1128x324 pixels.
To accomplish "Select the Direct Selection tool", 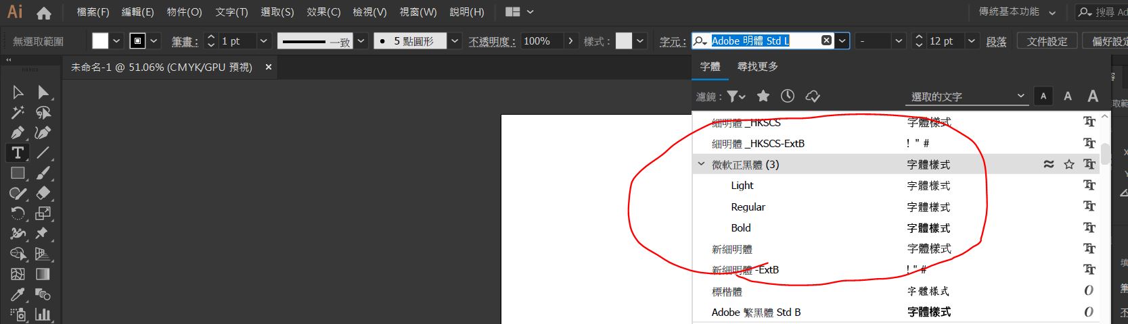I will coord(43,92).
